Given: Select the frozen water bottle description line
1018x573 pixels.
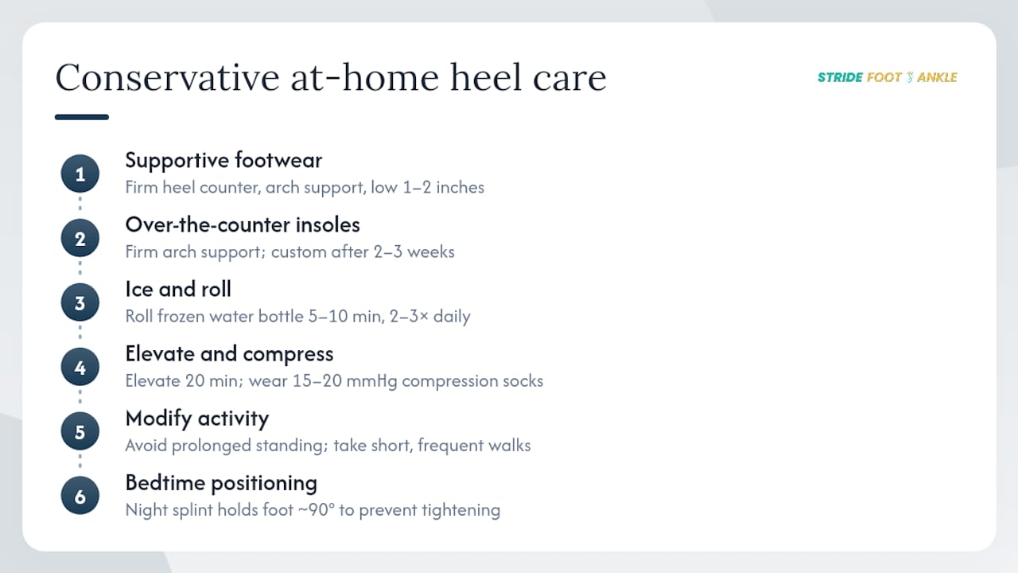Looking at the screenshot, I should point(297,316).
